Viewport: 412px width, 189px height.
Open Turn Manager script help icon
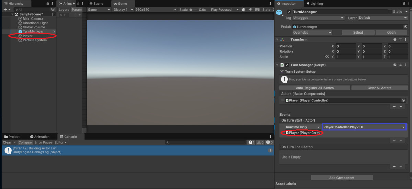coord(395,65)
